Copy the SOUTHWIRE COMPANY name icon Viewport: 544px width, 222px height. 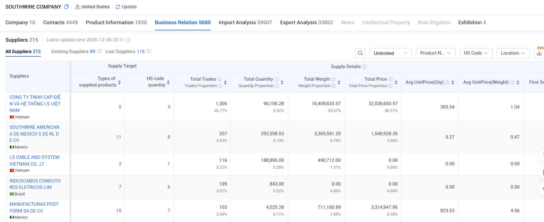point(66,7)
